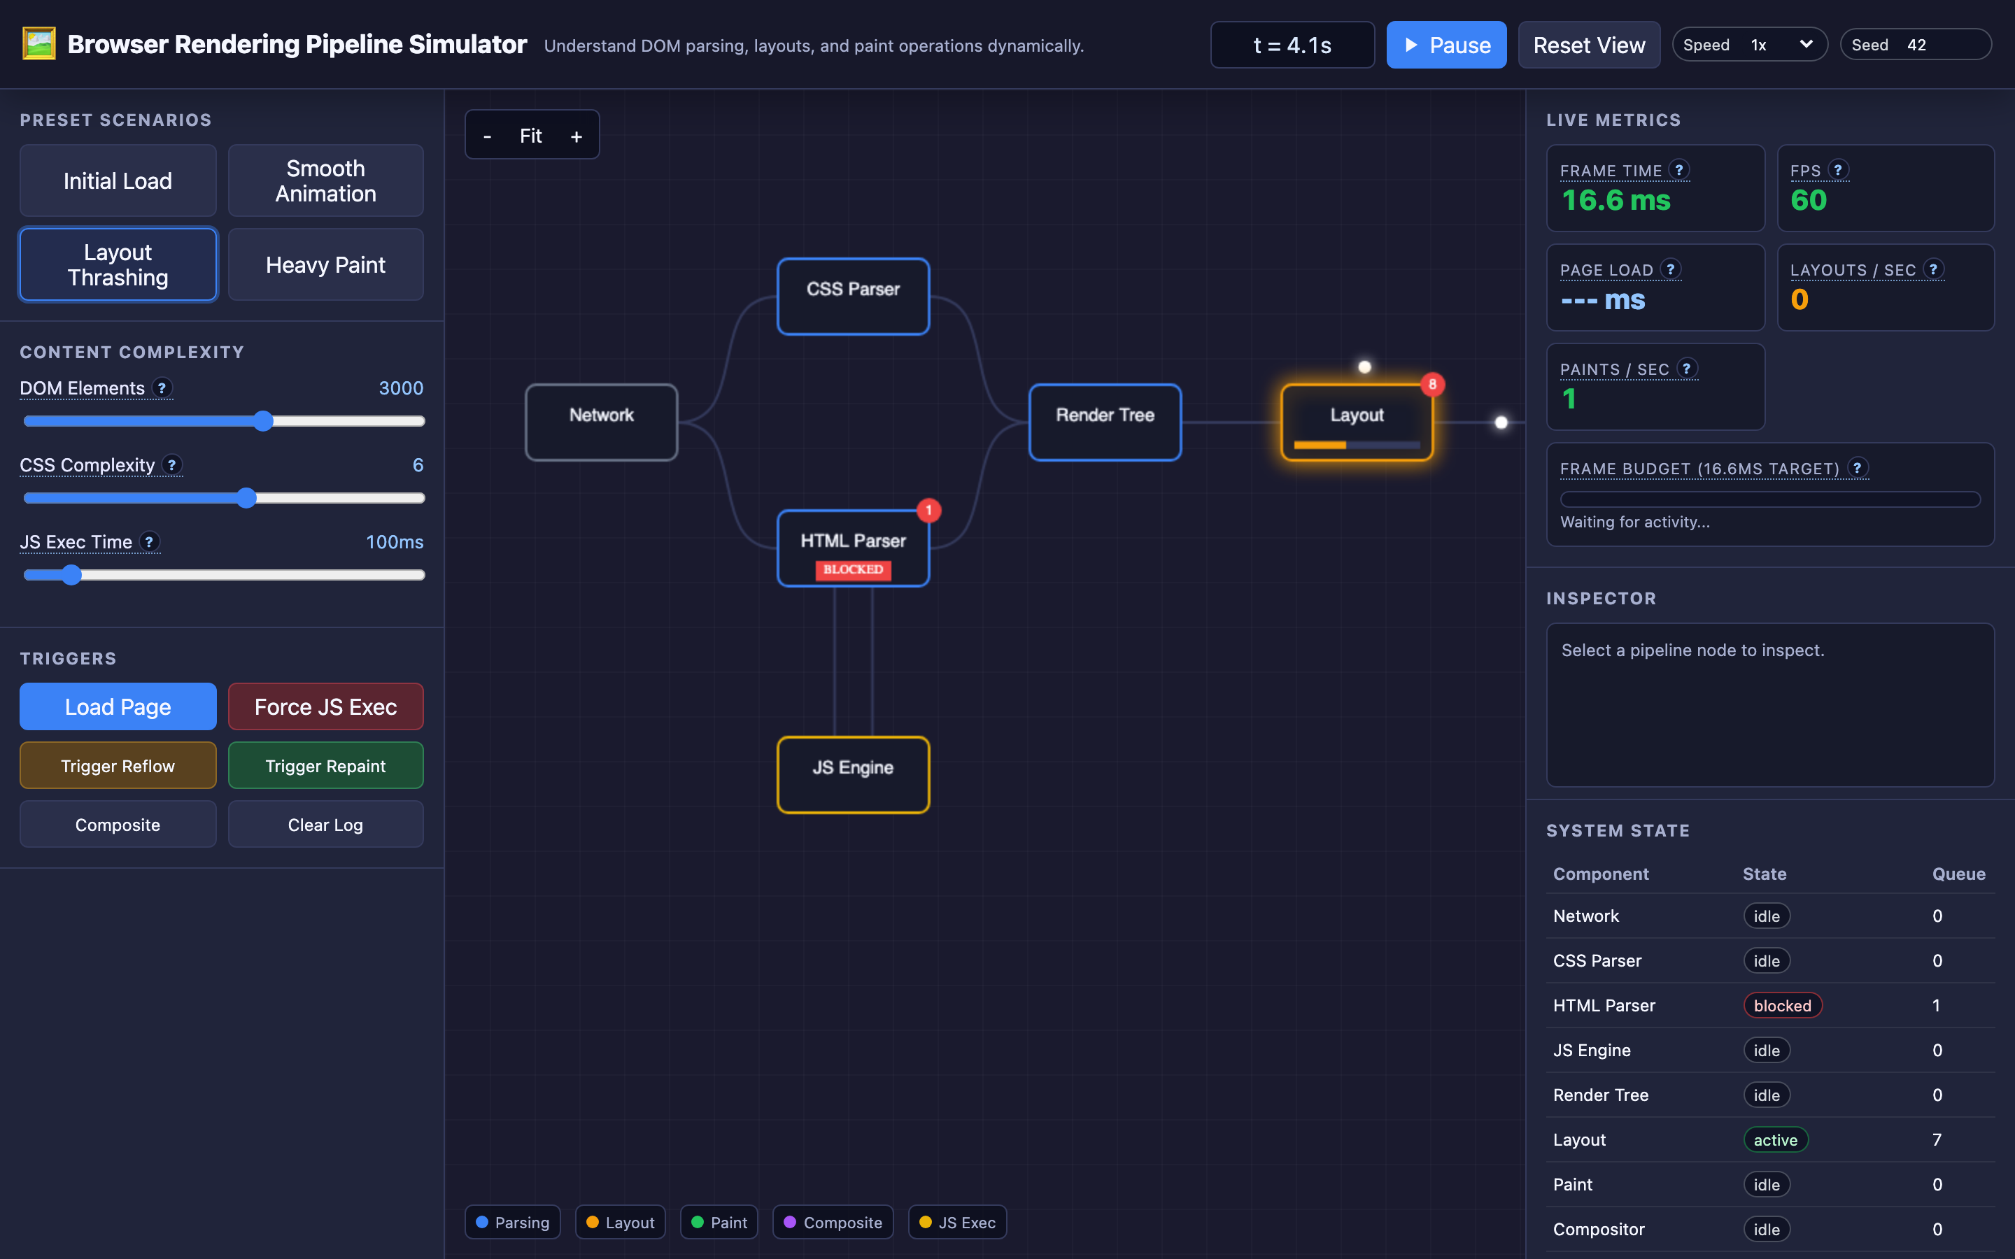This screenshot has width=2015, height=1259.
Task: Click the Compositor row in System State
Action: tap(1770, 1229)
